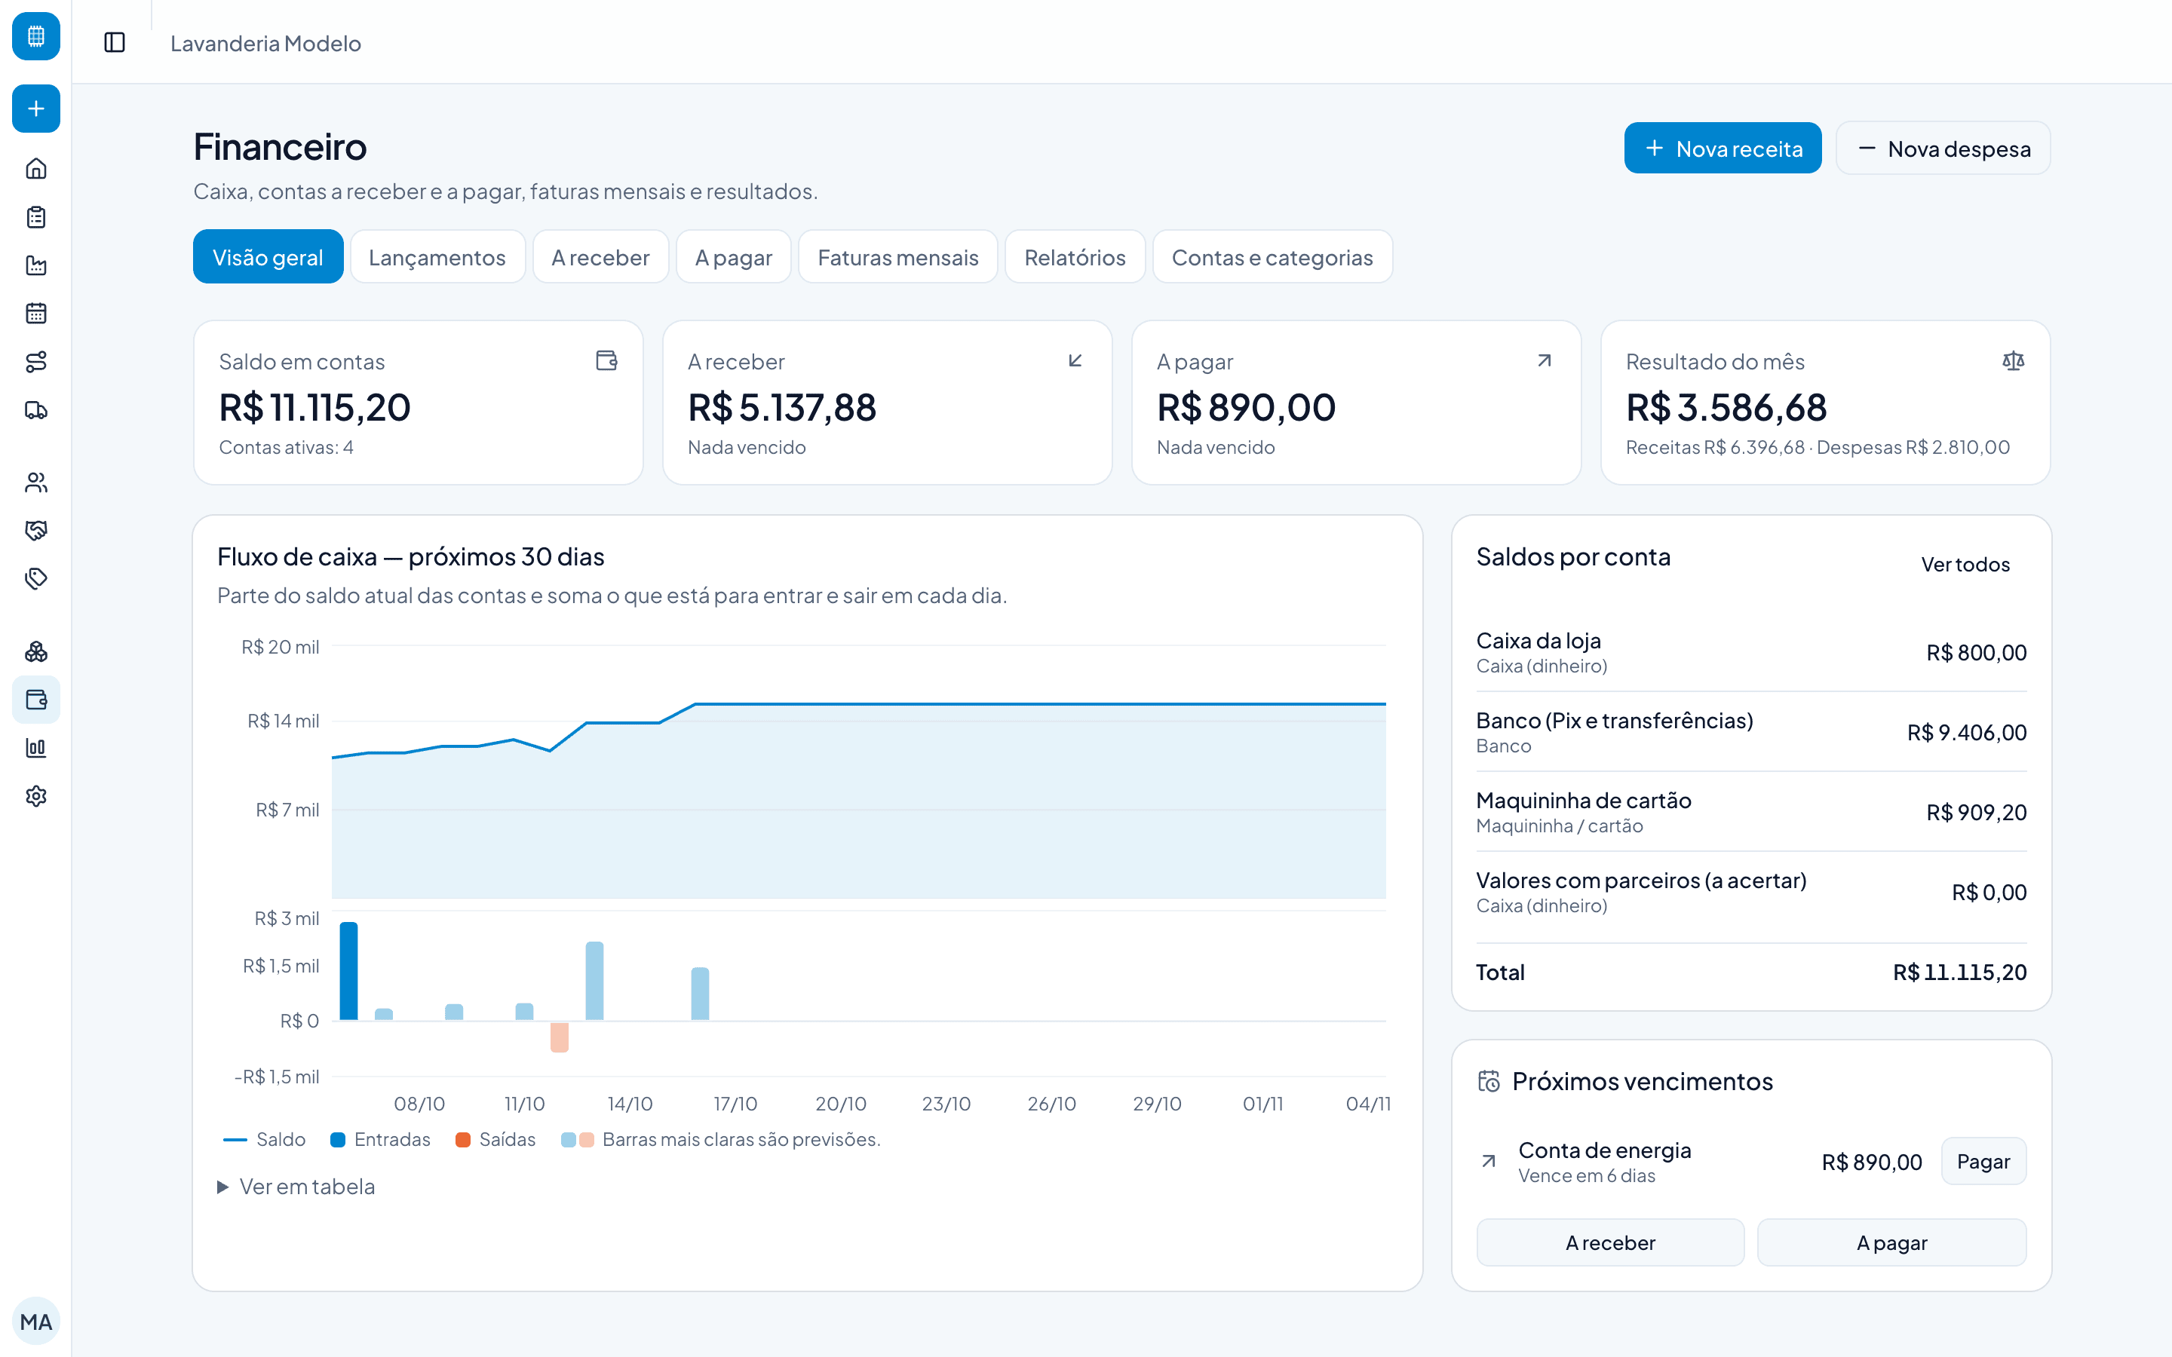Open the customers people icon in sidebar
This screenshot has height=1357, width=2172.
pyautogui.click(x=36, y=482)
